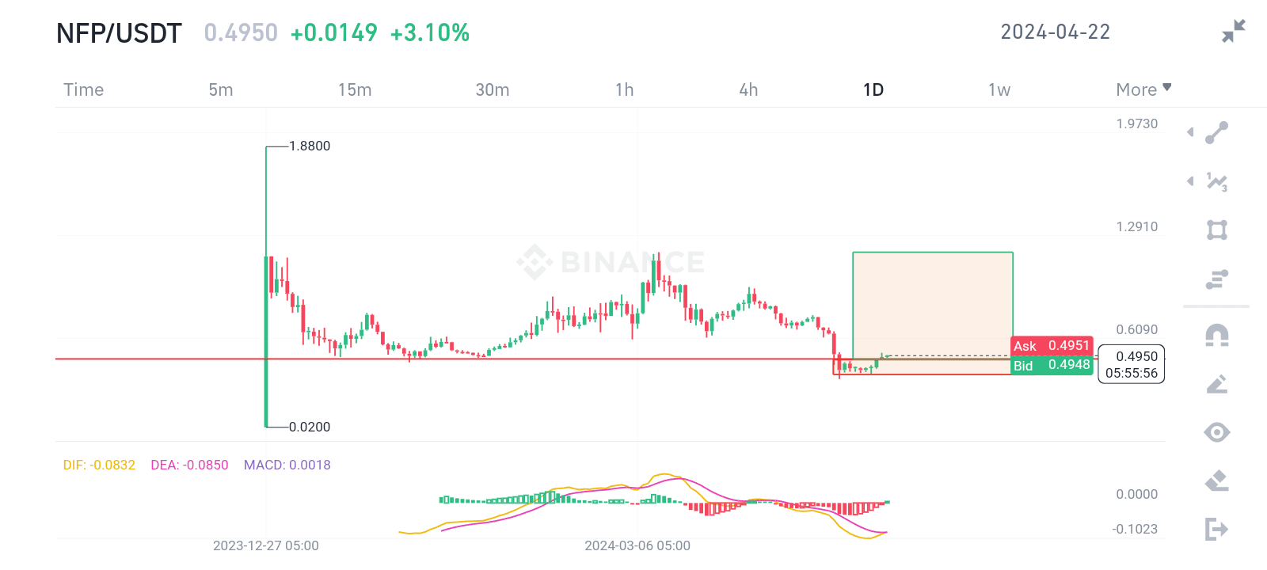
Task: Click the Bid 0.4948 price button
Action: tap(1051, 365)
